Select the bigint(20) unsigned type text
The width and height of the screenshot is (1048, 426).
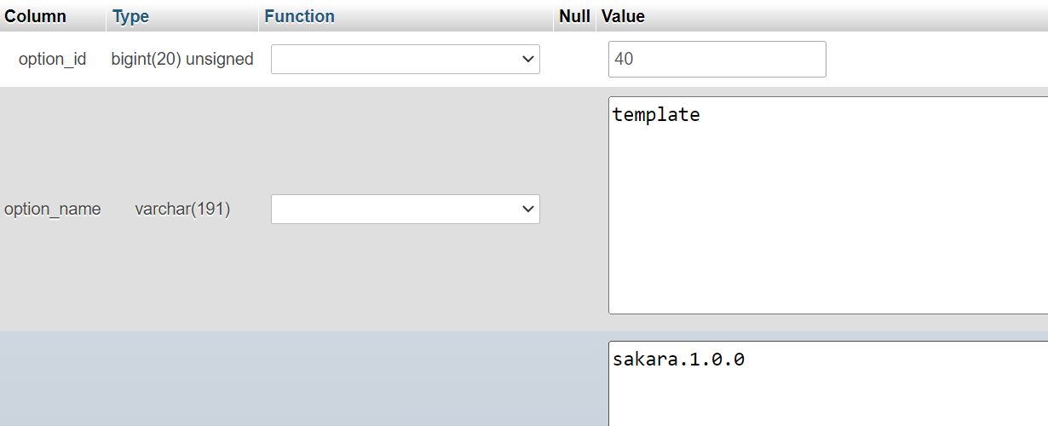click(x=182, y=60)
